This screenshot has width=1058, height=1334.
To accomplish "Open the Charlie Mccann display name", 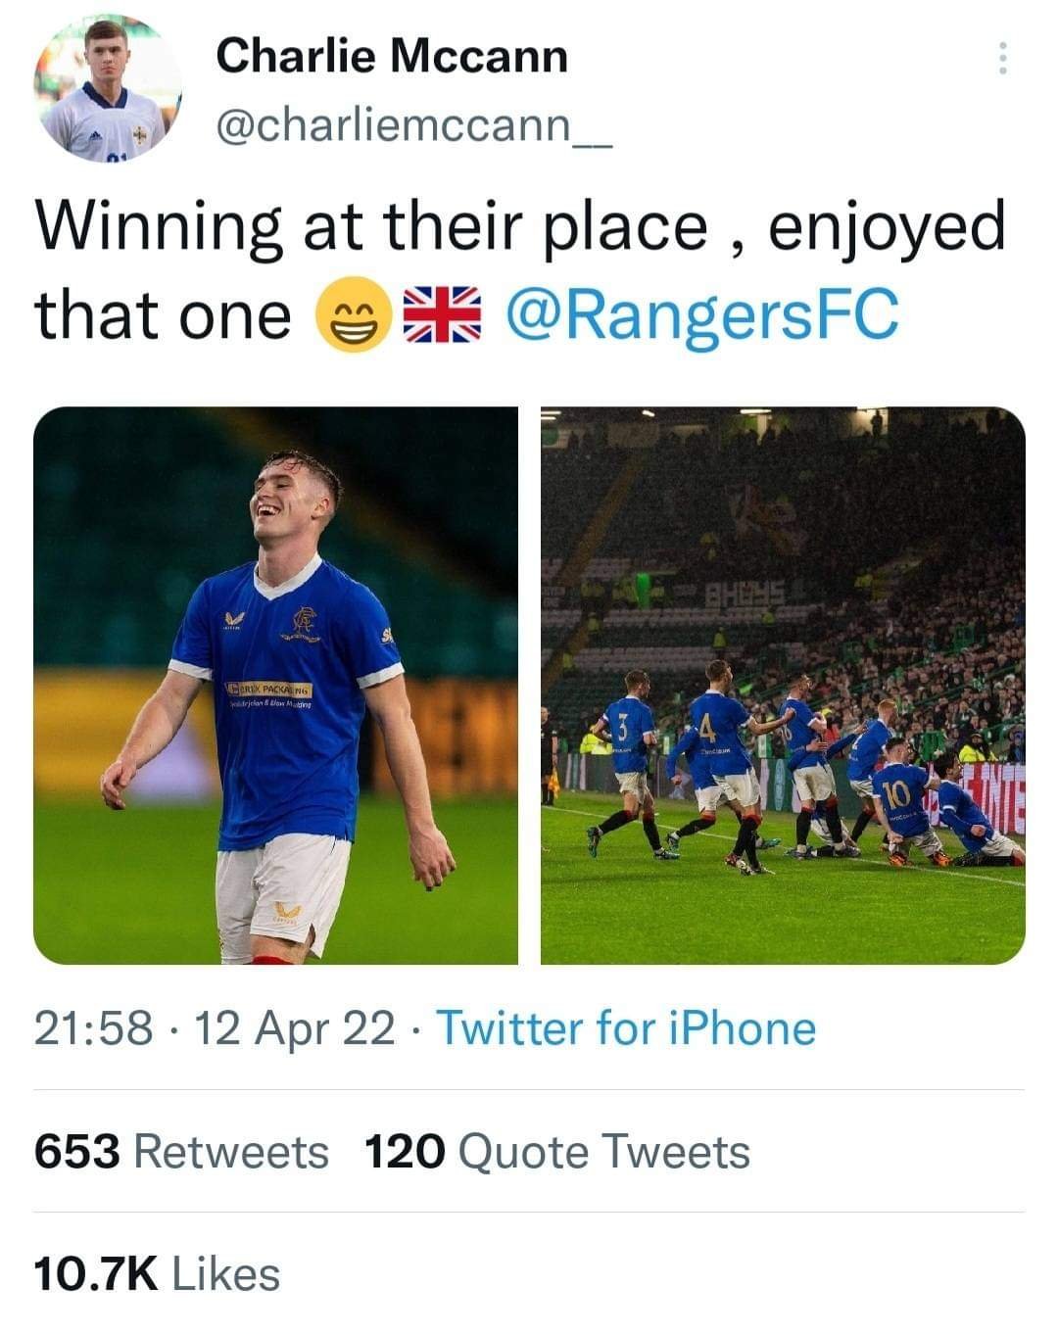I will [391, 56].
